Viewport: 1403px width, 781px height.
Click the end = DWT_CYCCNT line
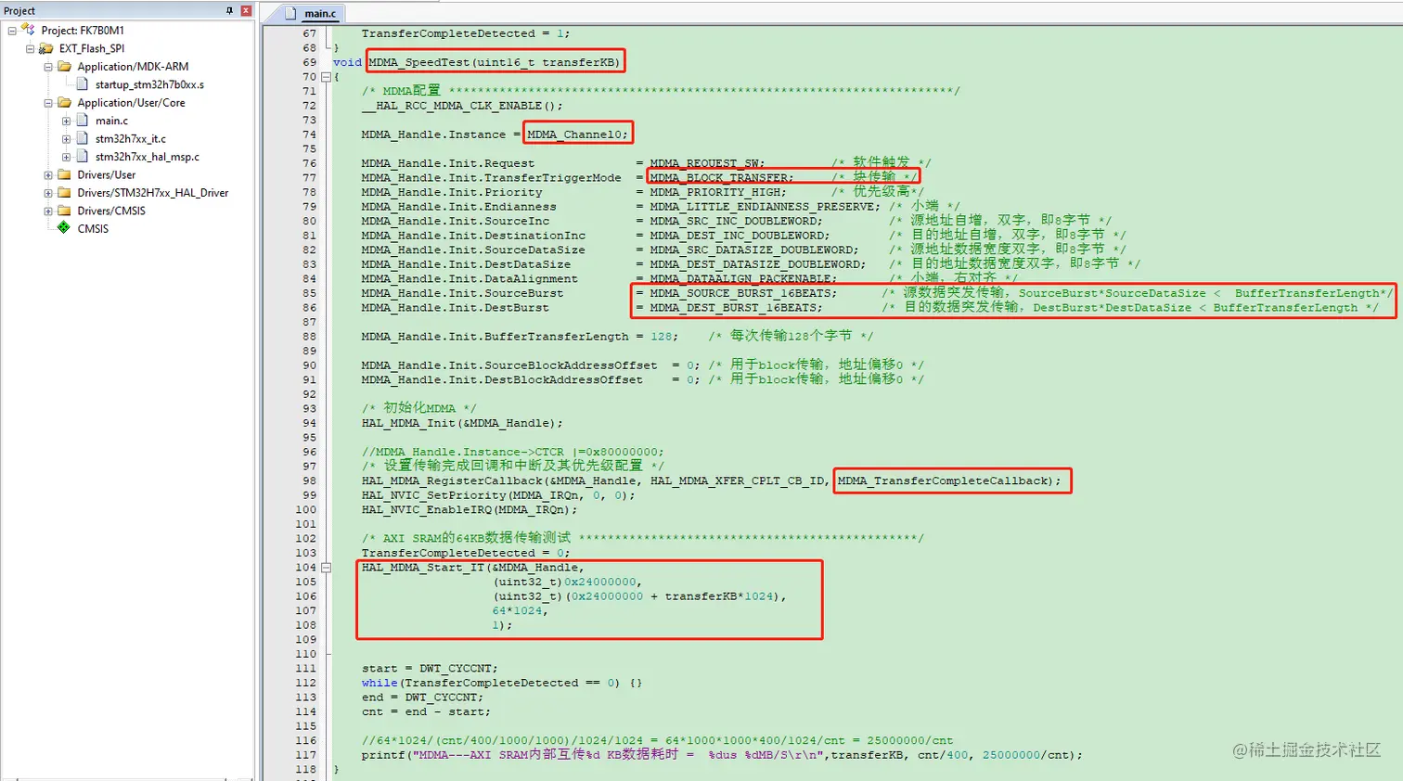click(422, 698)
